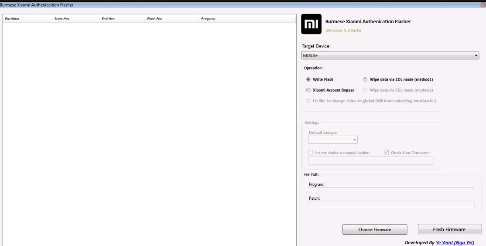Screen dimensions: 486x246
Task: Click the Start Hex column header
Action: click(76, 19)
